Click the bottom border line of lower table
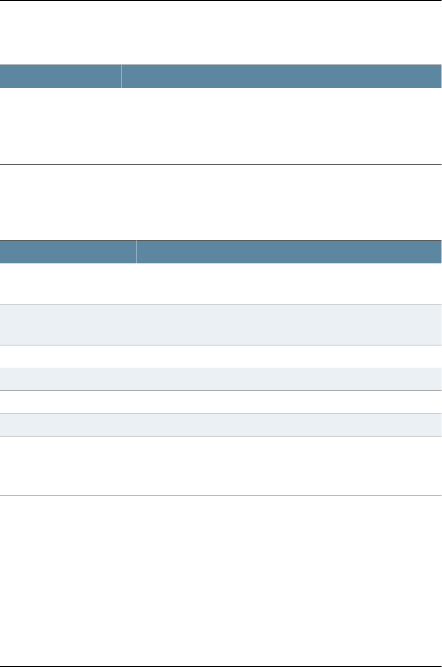 tap(221, 496)
